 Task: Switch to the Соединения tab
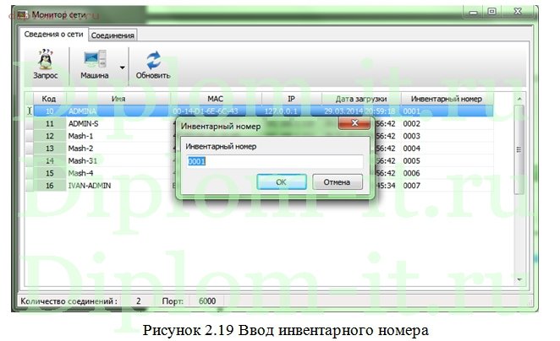point(113,35)
